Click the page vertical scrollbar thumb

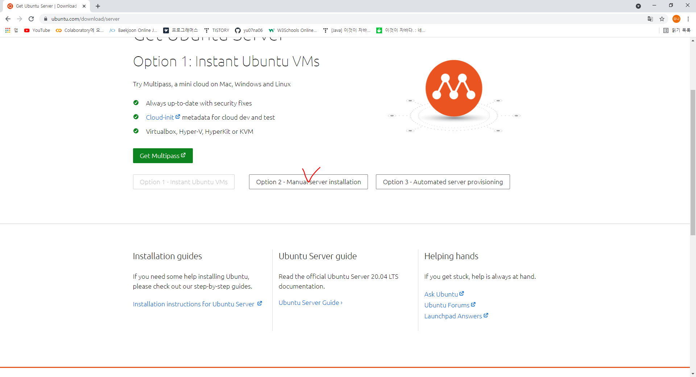693,162
